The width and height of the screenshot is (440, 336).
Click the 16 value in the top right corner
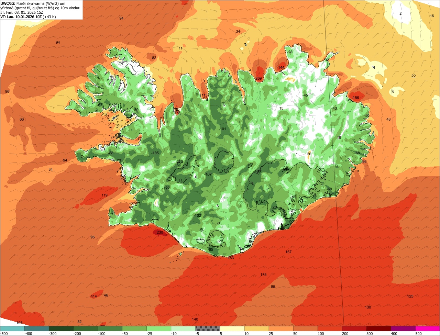click(432, 16)
